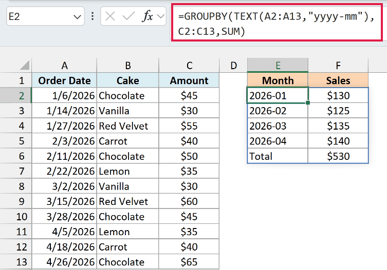Image resolution: width=387 pixels, height=270 pixels.
Task: Click the $60 amount cell
Action: [189, 201]
